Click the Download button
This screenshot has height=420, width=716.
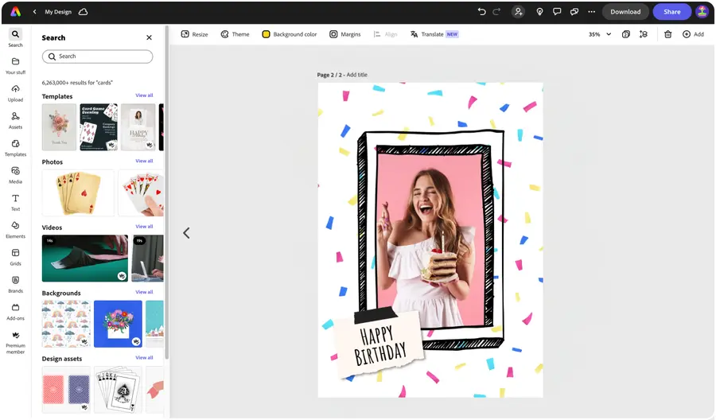625,12
